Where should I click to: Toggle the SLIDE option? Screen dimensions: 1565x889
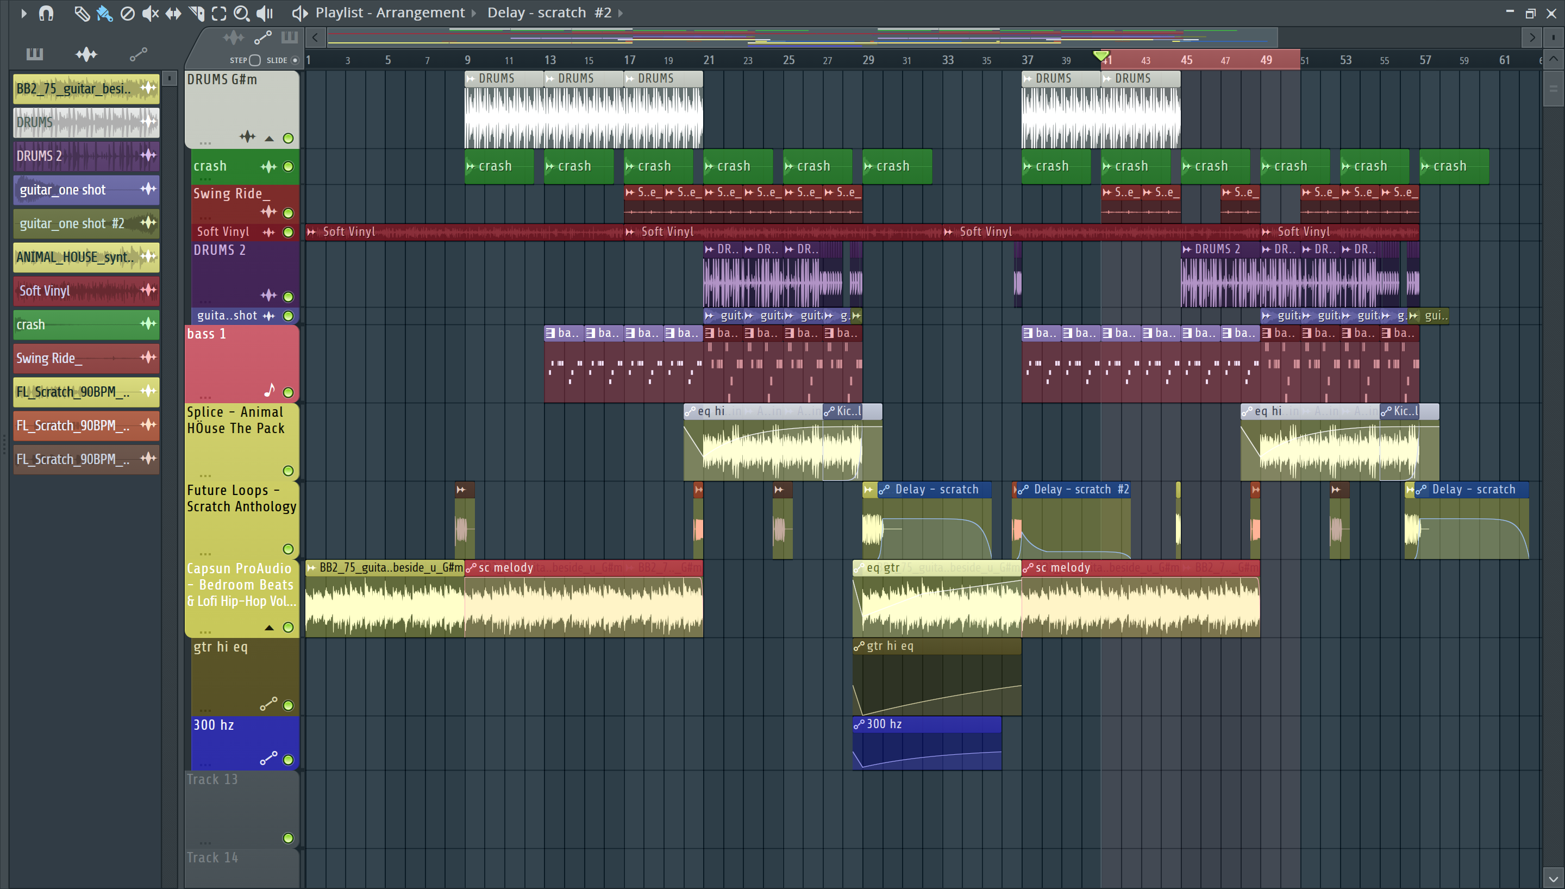point(295,60)
